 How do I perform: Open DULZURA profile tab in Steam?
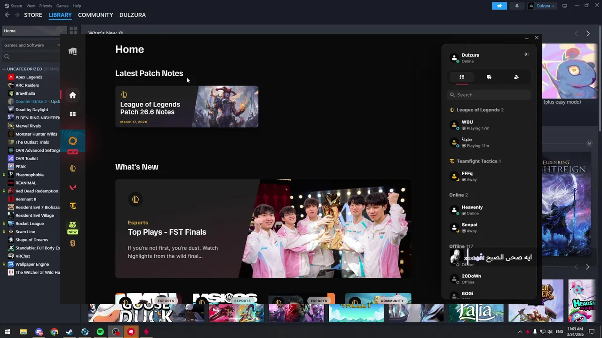[x=133, y=15]
